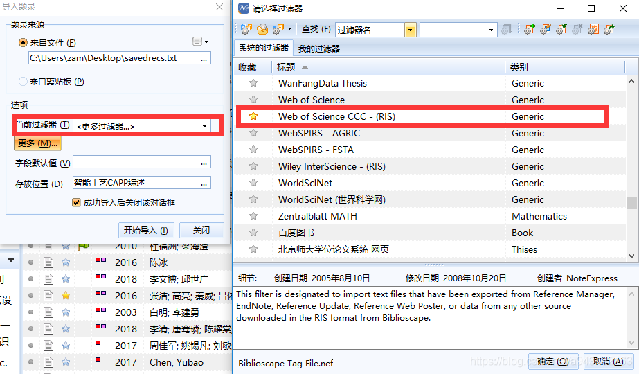Click the ellipsis button for 存放位置
This screenshot has width=639, height=374.
(x=204, y=184)
